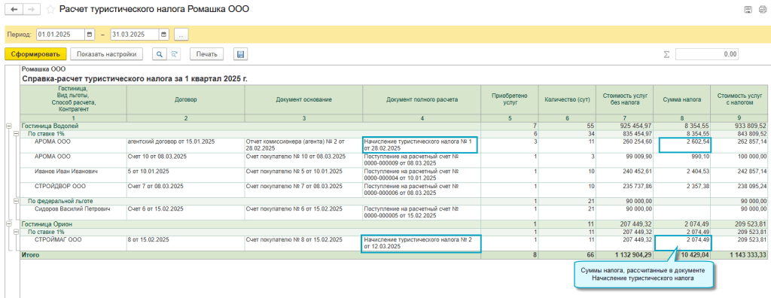771x298 pixels.
Task: Click the find-next icon beside magnifier
Action: [173, 54]
